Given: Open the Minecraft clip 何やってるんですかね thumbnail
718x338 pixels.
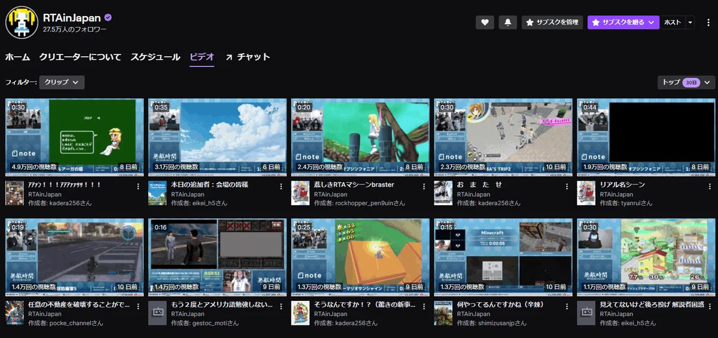Looking at the screenshot, I should tap(504, 257).
